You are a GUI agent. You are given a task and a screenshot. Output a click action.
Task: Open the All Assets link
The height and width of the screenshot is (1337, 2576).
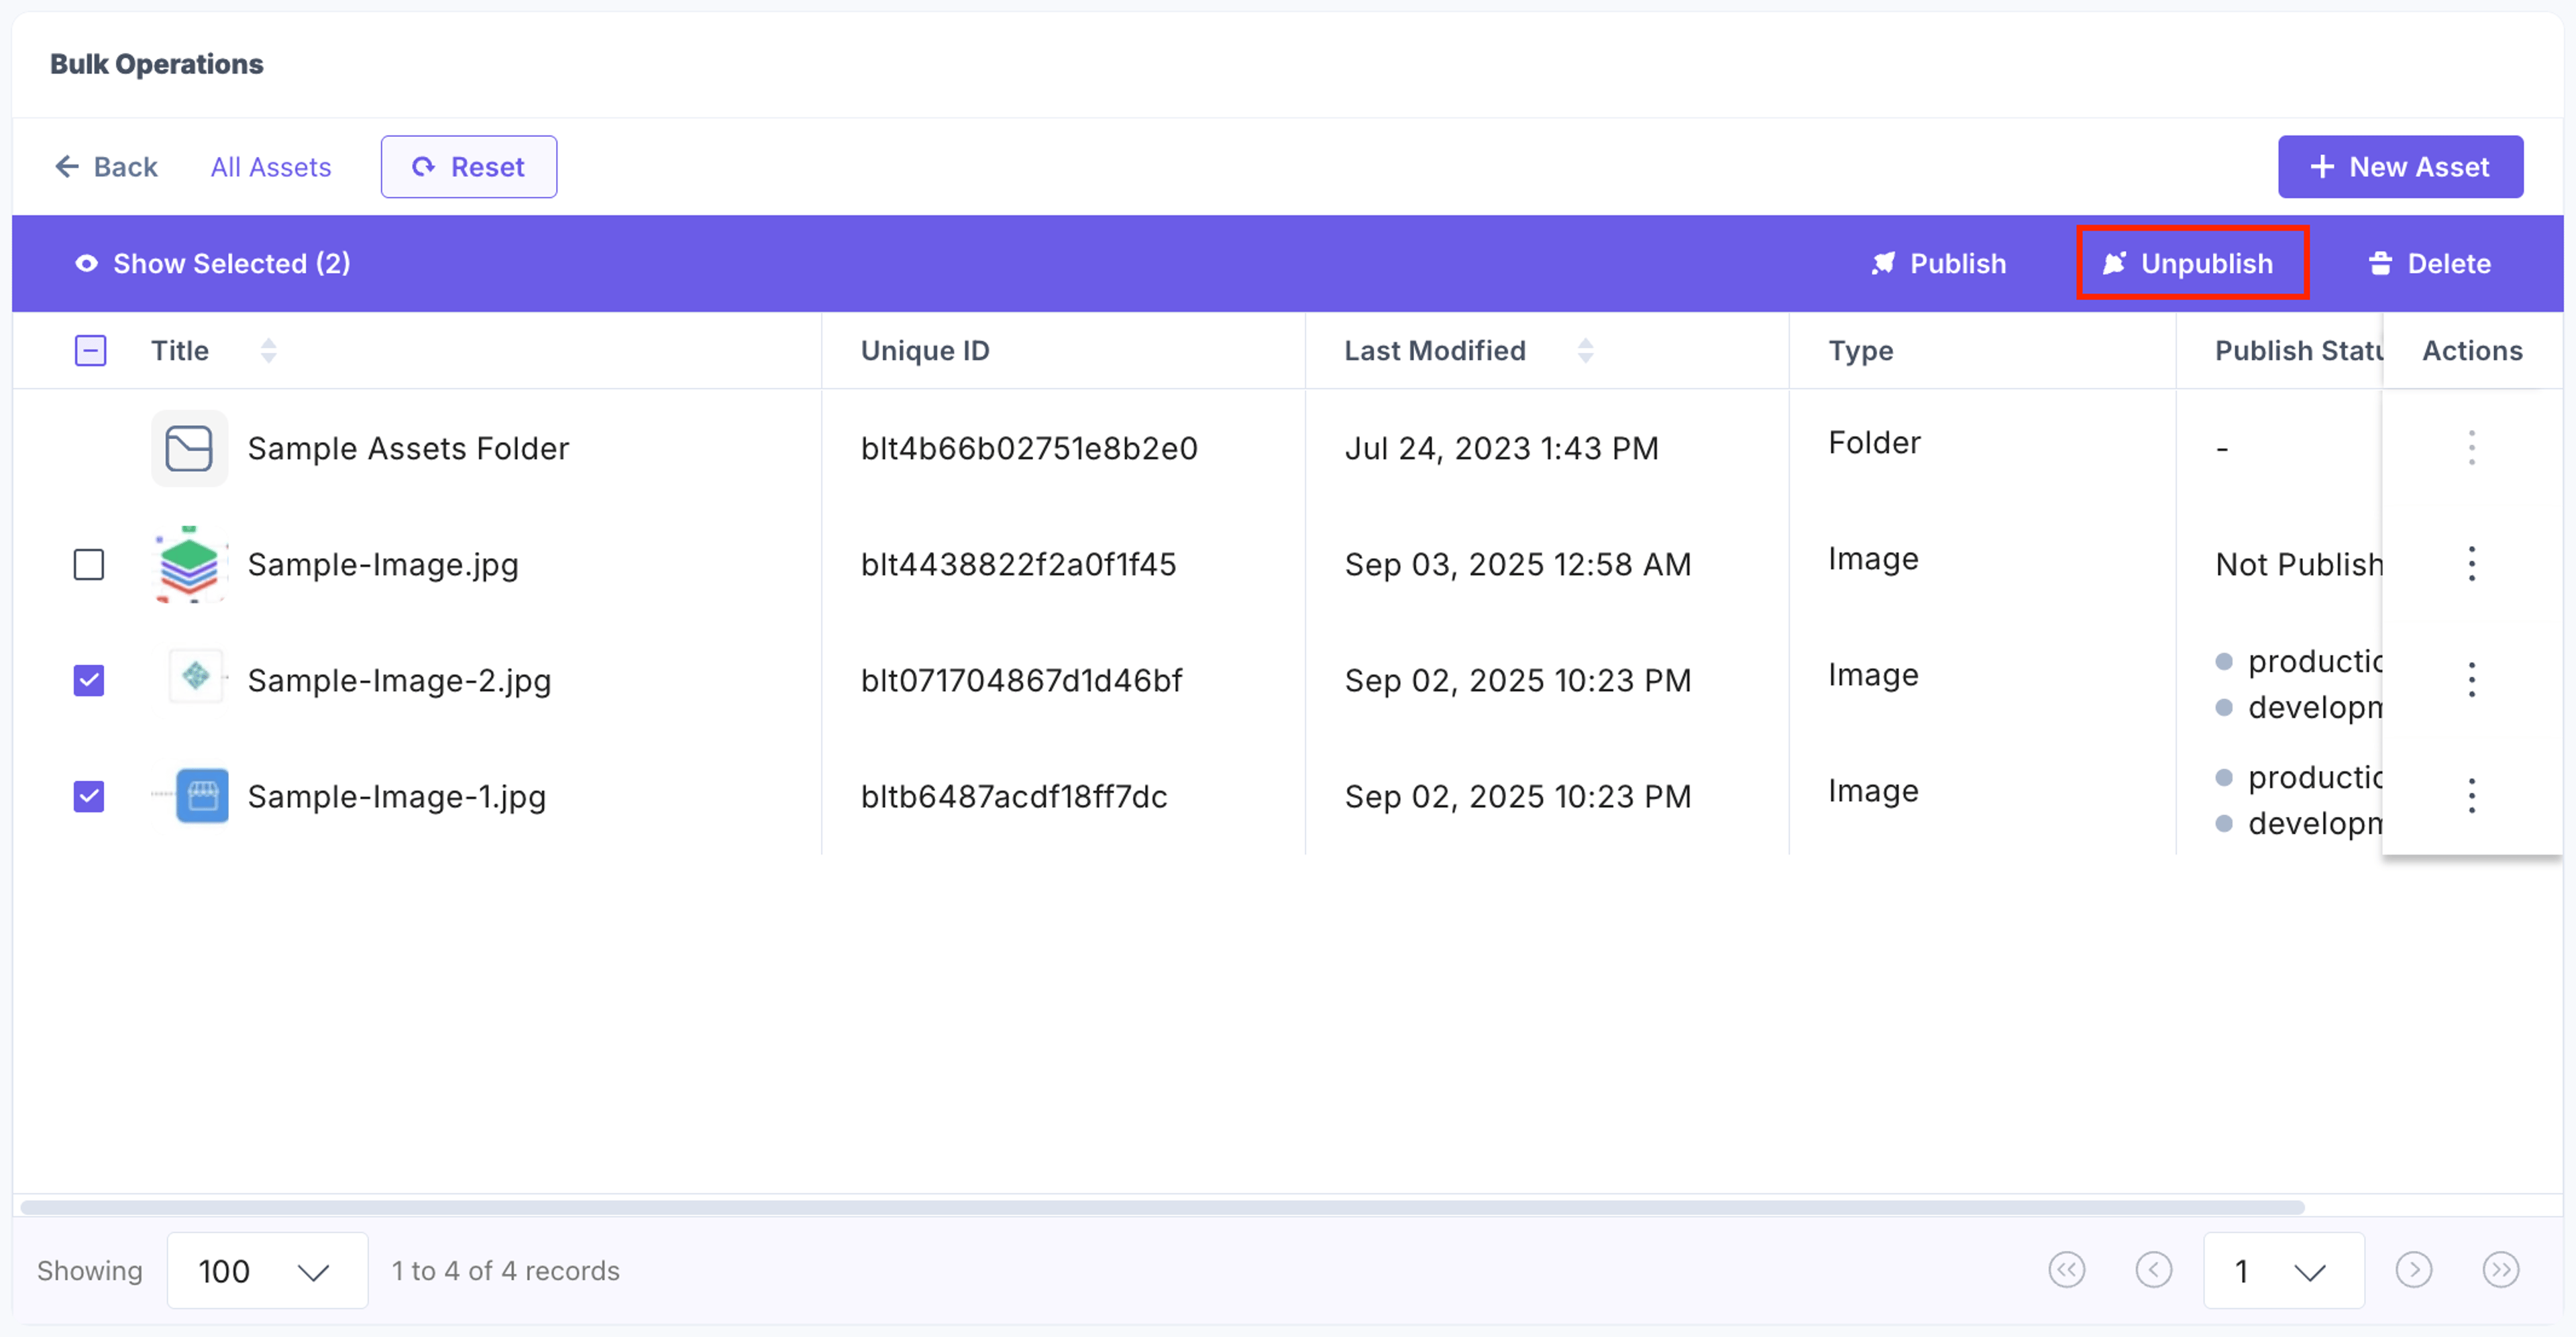271,167
